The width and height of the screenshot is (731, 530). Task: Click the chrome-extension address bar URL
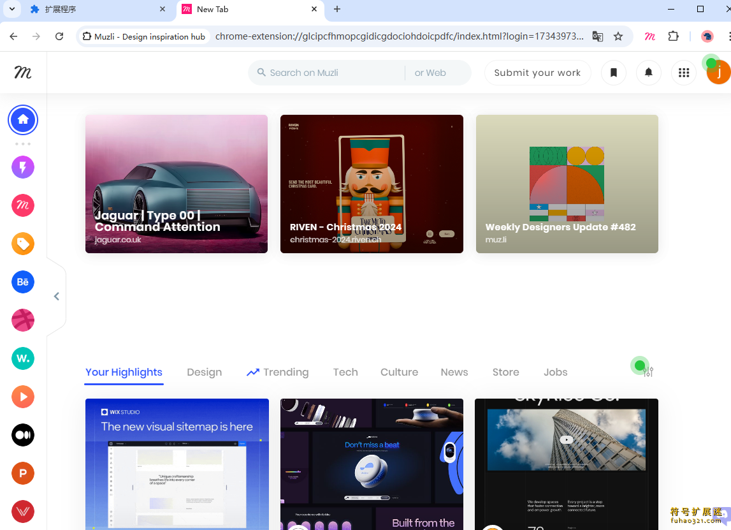pos(399,36)
